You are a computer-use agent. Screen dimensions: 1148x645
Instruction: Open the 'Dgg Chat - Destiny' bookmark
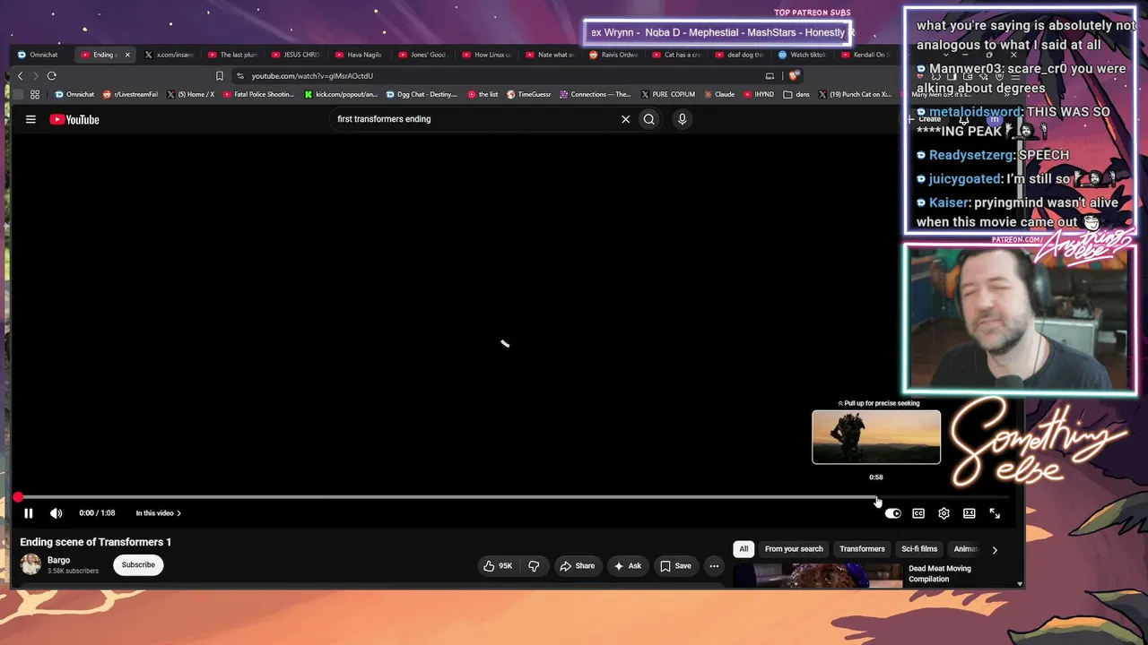(422, 94)
